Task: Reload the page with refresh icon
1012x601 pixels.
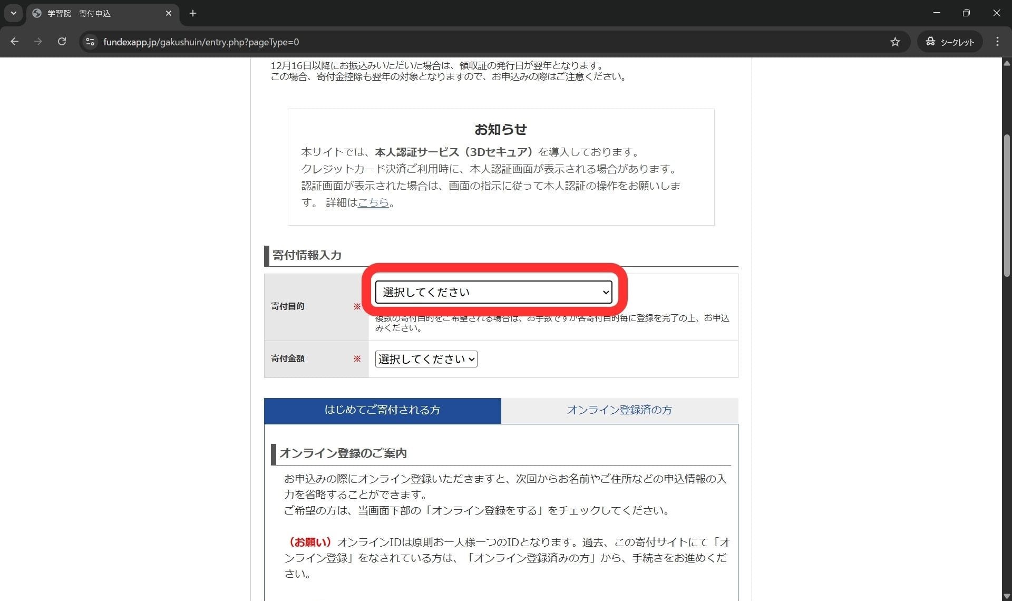Action: (x=62, y=42)
